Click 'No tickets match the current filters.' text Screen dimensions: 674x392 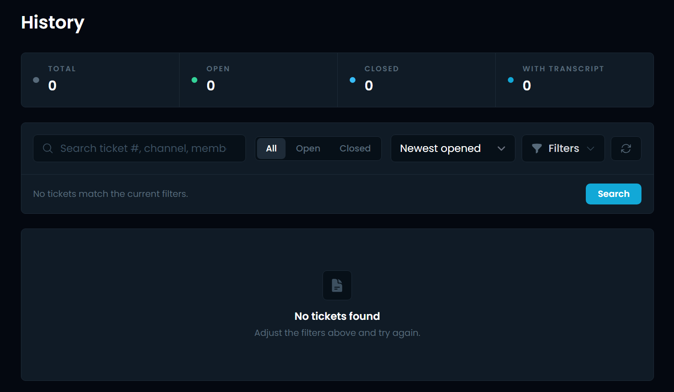click(110, 194)
